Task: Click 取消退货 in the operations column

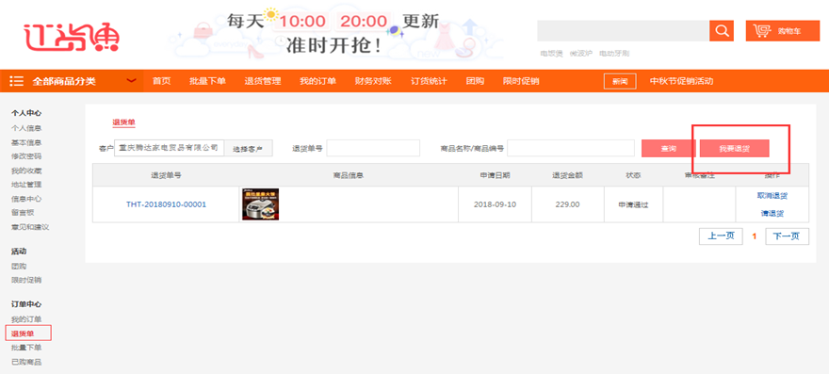Action: pos(772,196)
